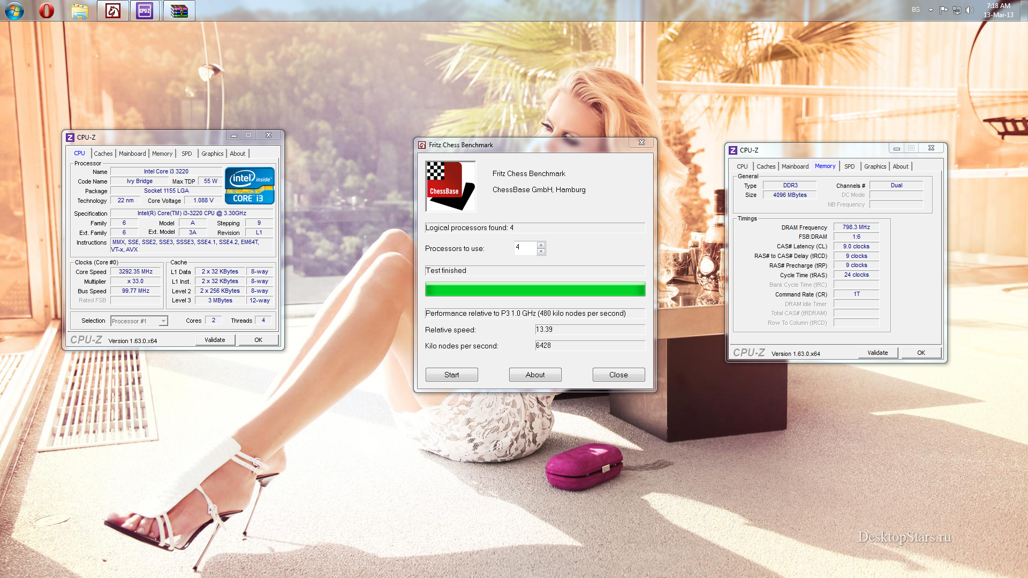Open the Opera browser taskbar icon
Image resolution: width=1028 pixels, height=578 pixels.
47,11
